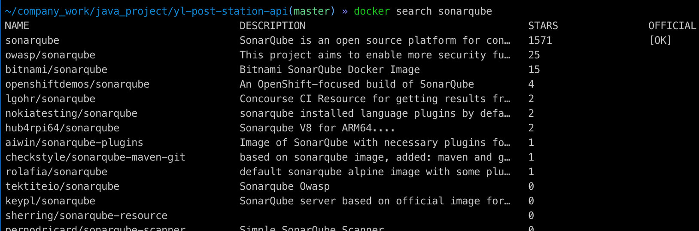Select 'tektiteio/sonarqube' image name
Viewport: 699px width, 231px height.
[x=62, y=187]
